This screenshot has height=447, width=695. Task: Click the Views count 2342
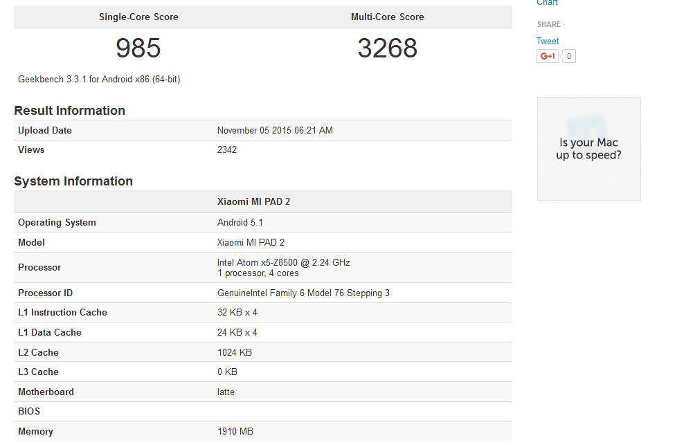click(227, 150)
